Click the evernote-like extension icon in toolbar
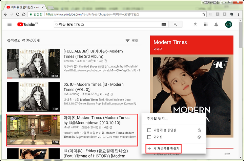 tap(231, 14)
